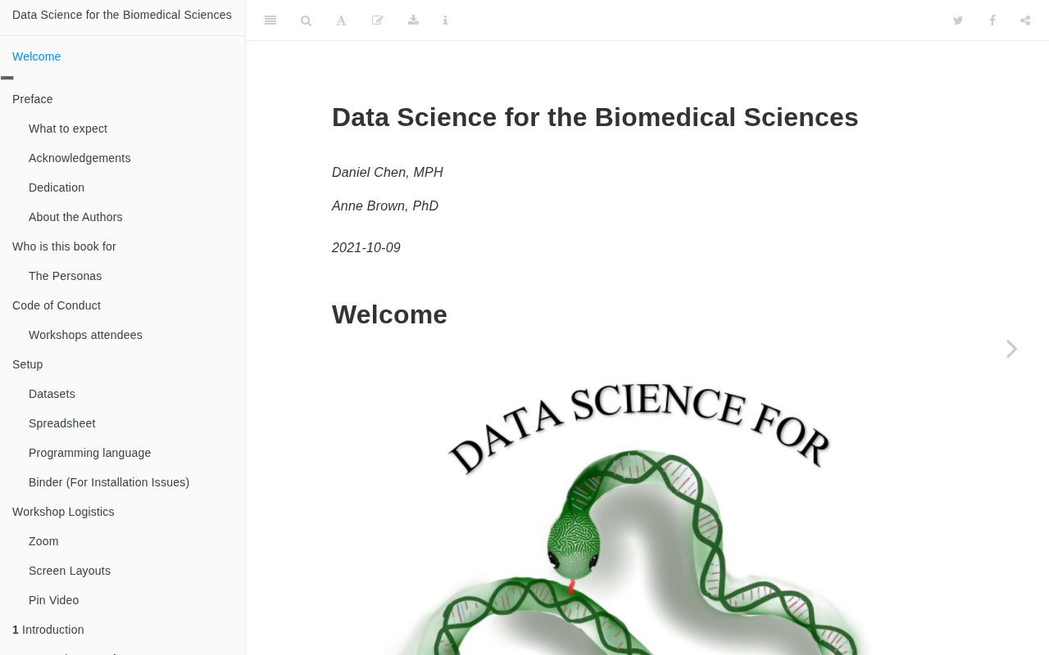Open font settings icon
The height and width of the screenshot is (655, 1049).
click(341, 20)
